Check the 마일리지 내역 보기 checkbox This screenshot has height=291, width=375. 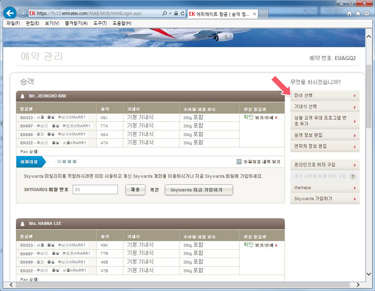[239, 162]
